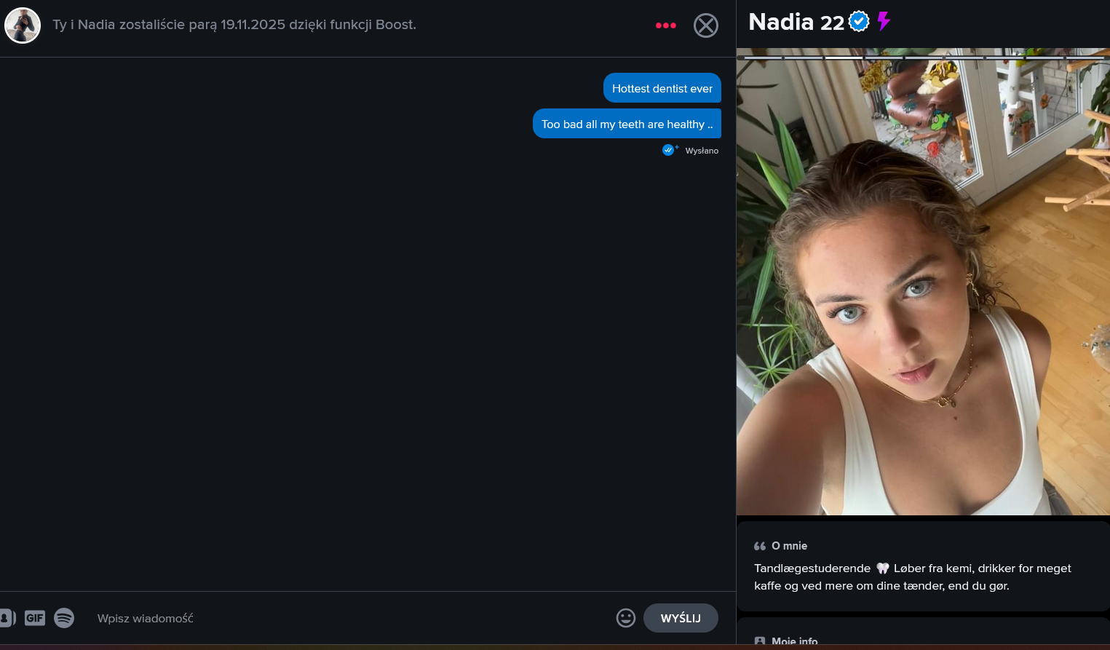Click the 'Hottest dentist ever' message bubble

click(662, 88)
